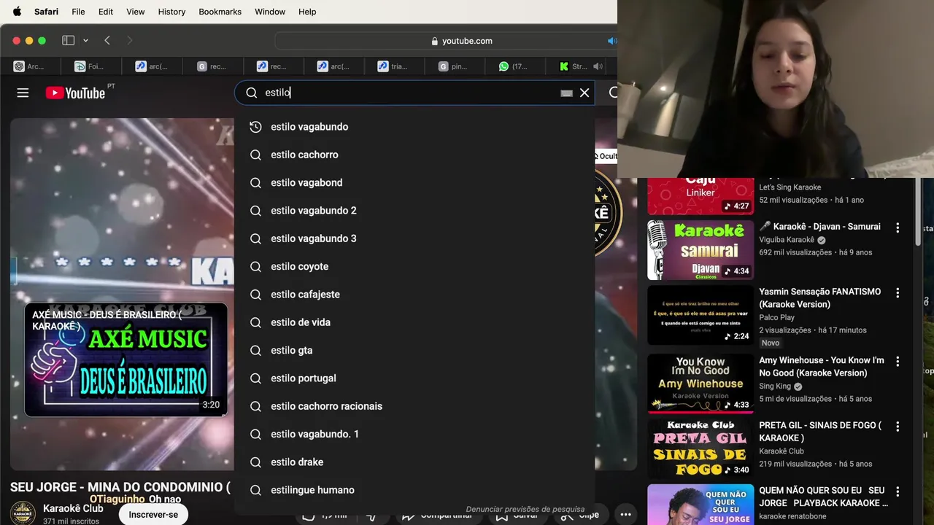The height and width of the screenshot is (525, 934).
Task: Click the magnifier icon beside 'estilo gta'
Action: pyautogui.click(x=255, y=350)
